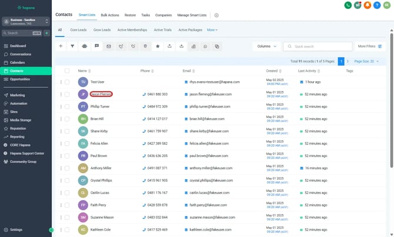Open Opportunities in the left sidebar
This screenshot has width=394, height=237.
point(20,79)
